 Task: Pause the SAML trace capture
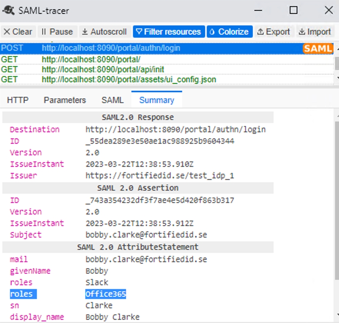click(57, 32)
